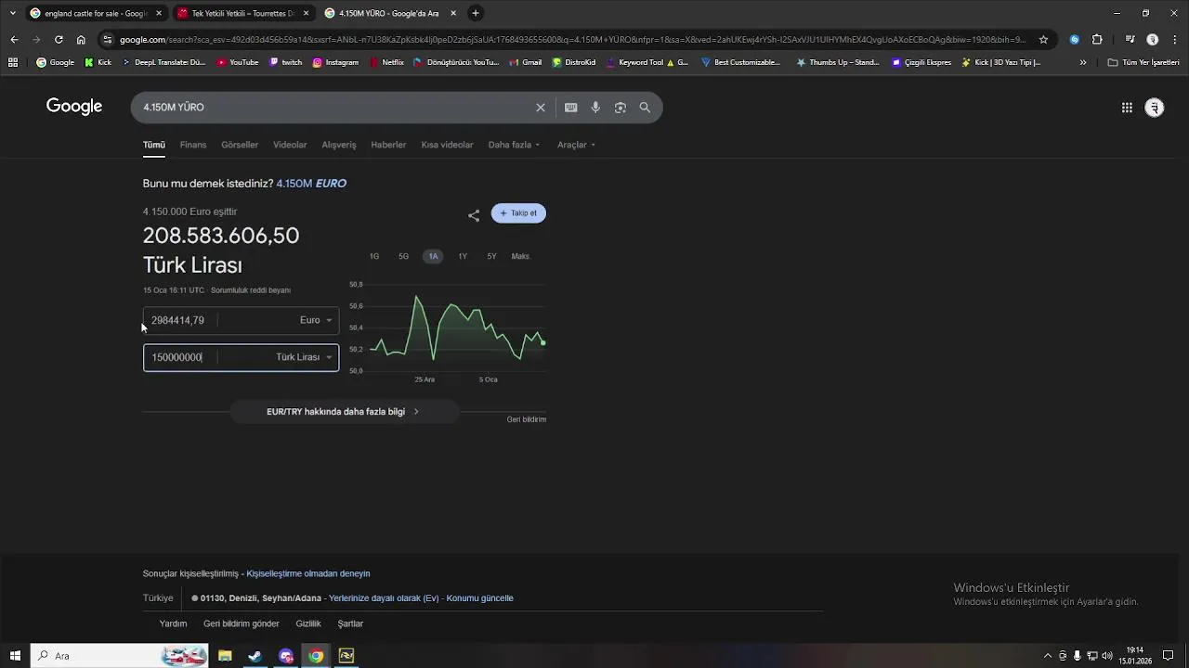Image resolution: width=1189 pixels, height=668 pixels.
Task: Open the target currency Türk Lirası dropdown
Action: [304, 357]
